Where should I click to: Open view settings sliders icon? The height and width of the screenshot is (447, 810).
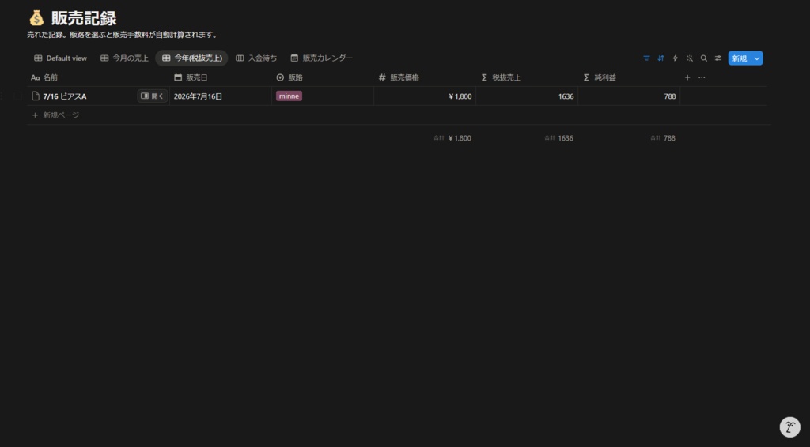coord(718,58)
